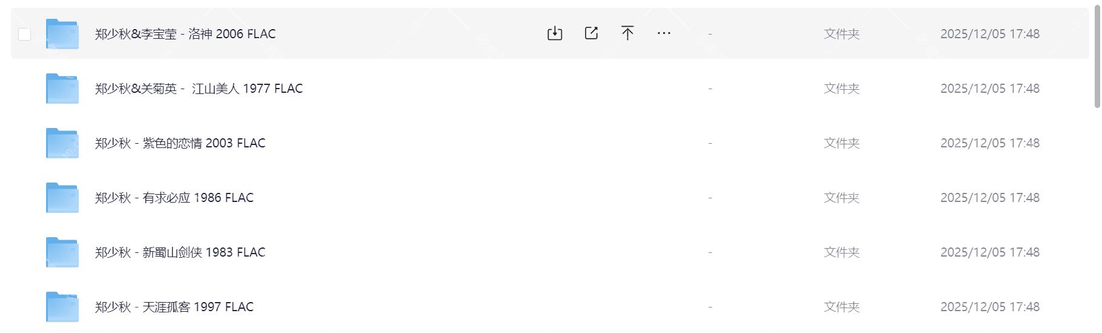Open folder 郑少秋&李宝莹 - 洛神 2006 FLAC
The width and height of the screenshot is (1102, 333).
[185, 34]
